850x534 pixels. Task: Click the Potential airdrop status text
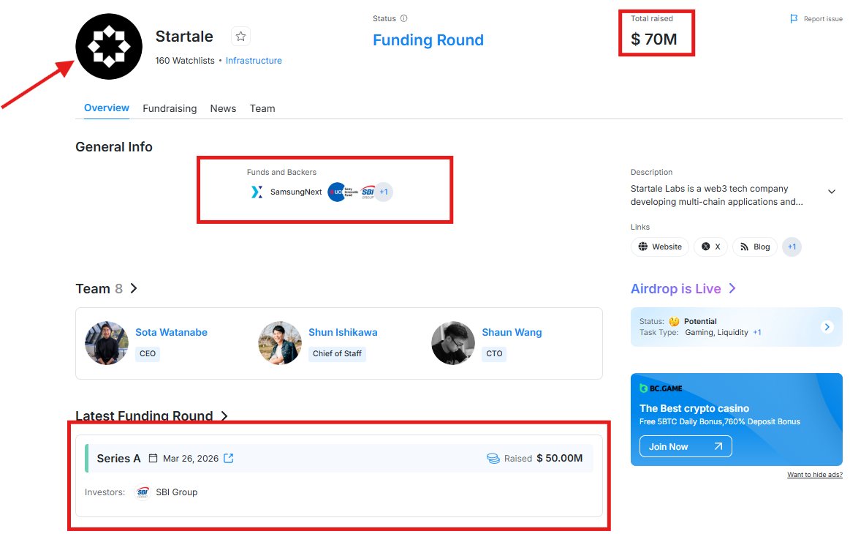coord(700,322)
